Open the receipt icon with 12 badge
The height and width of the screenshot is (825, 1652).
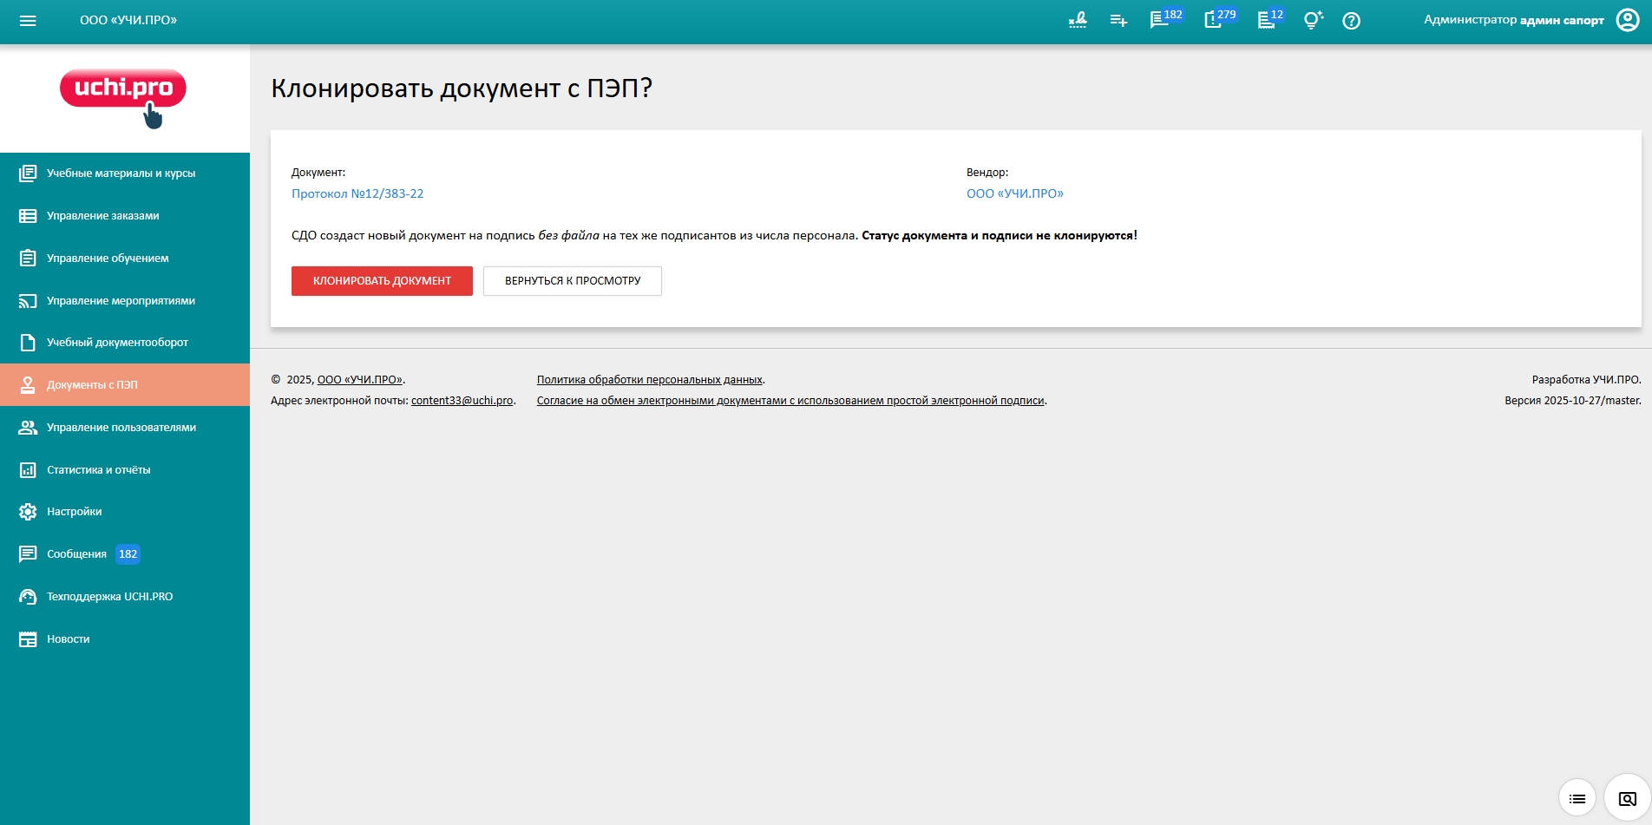(1267, 21)
